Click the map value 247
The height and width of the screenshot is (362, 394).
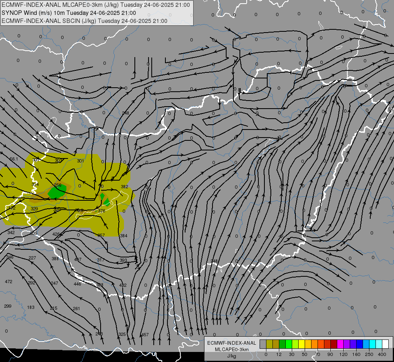click(54, 283)
